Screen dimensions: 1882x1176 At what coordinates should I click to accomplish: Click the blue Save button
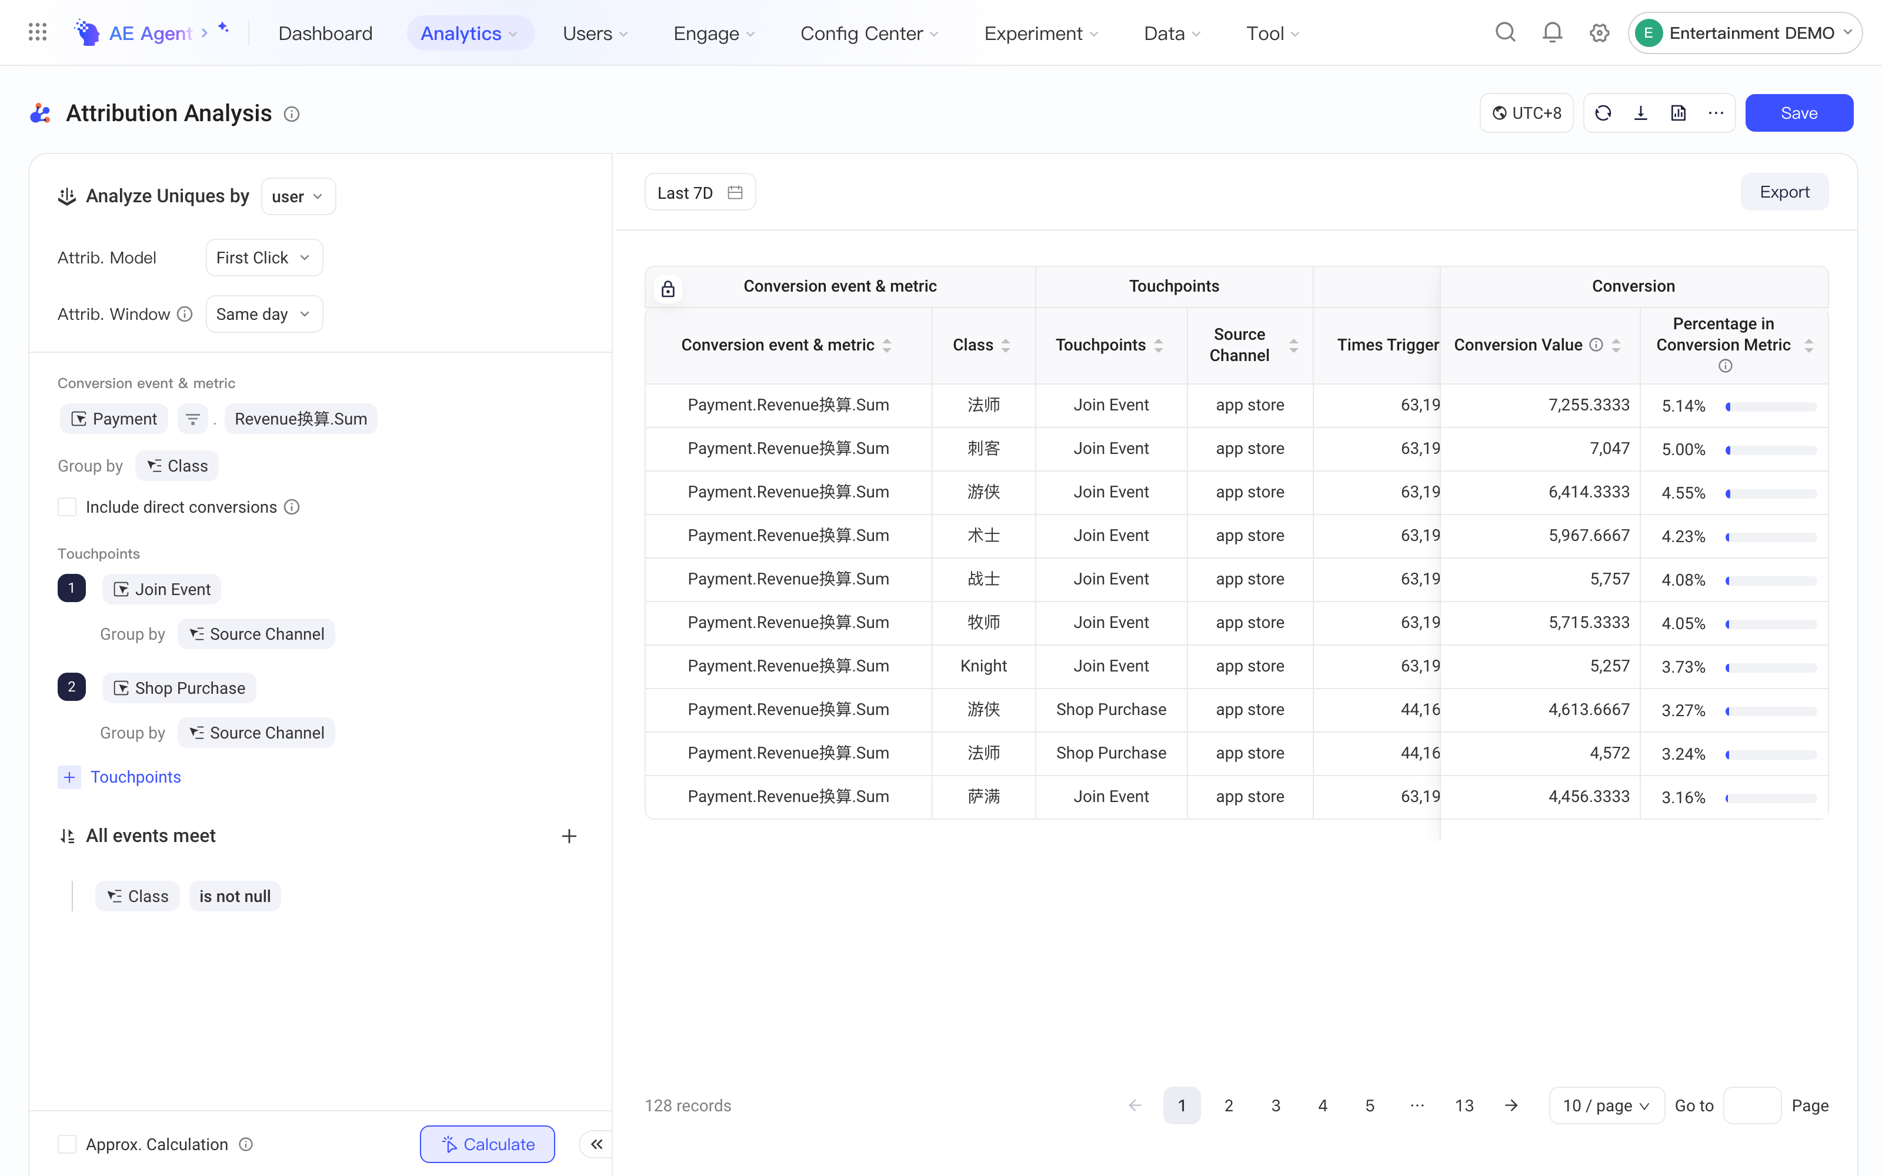pyautogui.click(x=1799, y=113)
